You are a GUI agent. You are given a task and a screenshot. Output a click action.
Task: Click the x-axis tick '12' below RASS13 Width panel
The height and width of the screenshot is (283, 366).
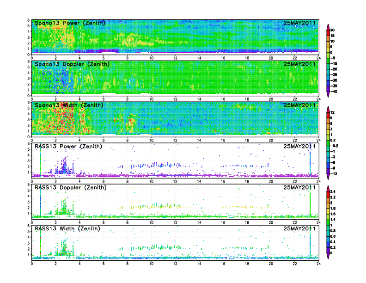[x=175, y=264]
